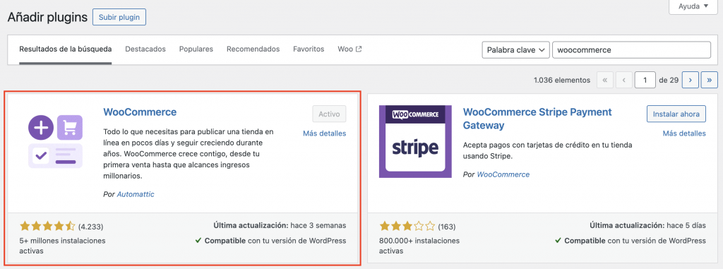Go to the next results page

[690, 80]
